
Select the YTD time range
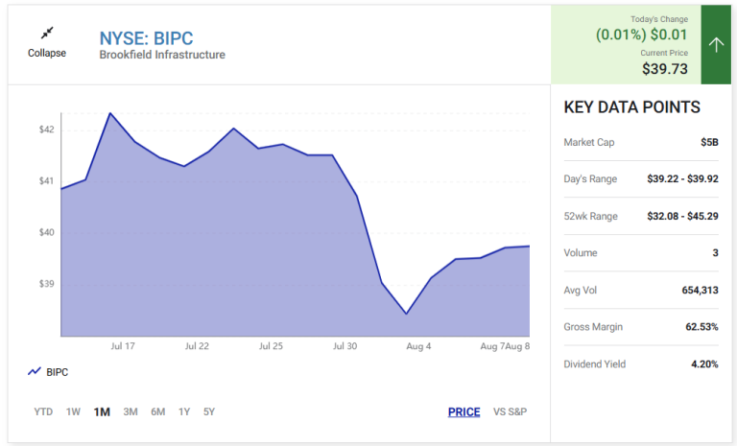click(43, 411)
